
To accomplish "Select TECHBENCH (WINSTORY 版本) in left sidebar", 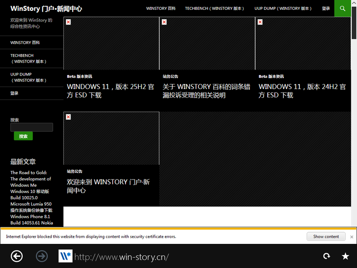I will click(28, 59).
